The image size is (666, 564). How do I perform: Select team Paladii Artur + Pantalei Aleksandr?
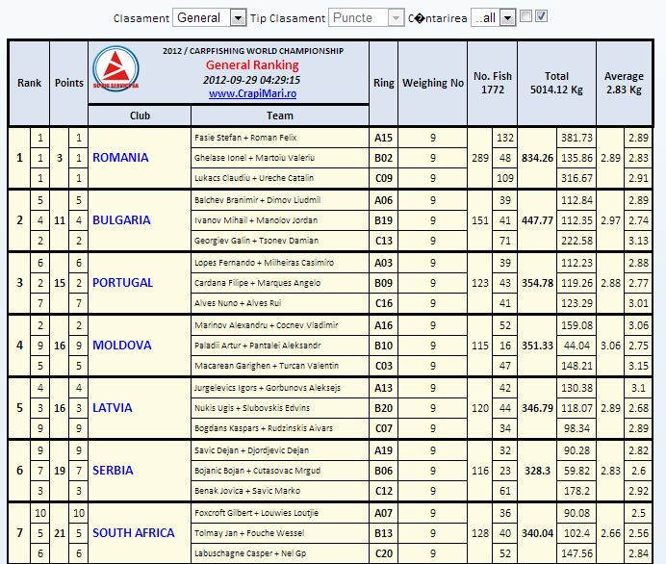[257, 346]
